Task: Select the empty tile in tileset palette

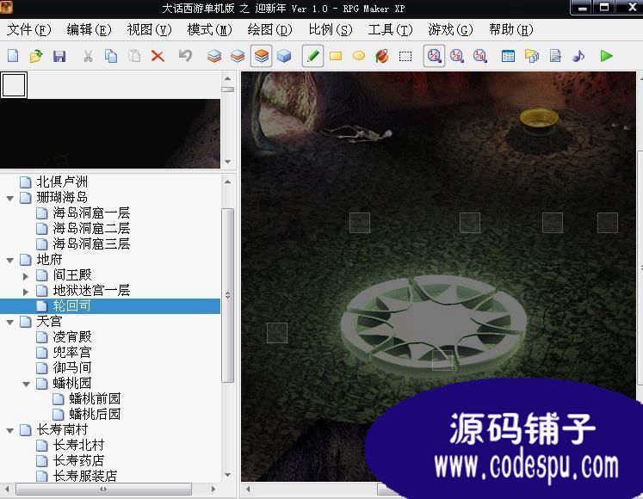Action: pos(14,85)
